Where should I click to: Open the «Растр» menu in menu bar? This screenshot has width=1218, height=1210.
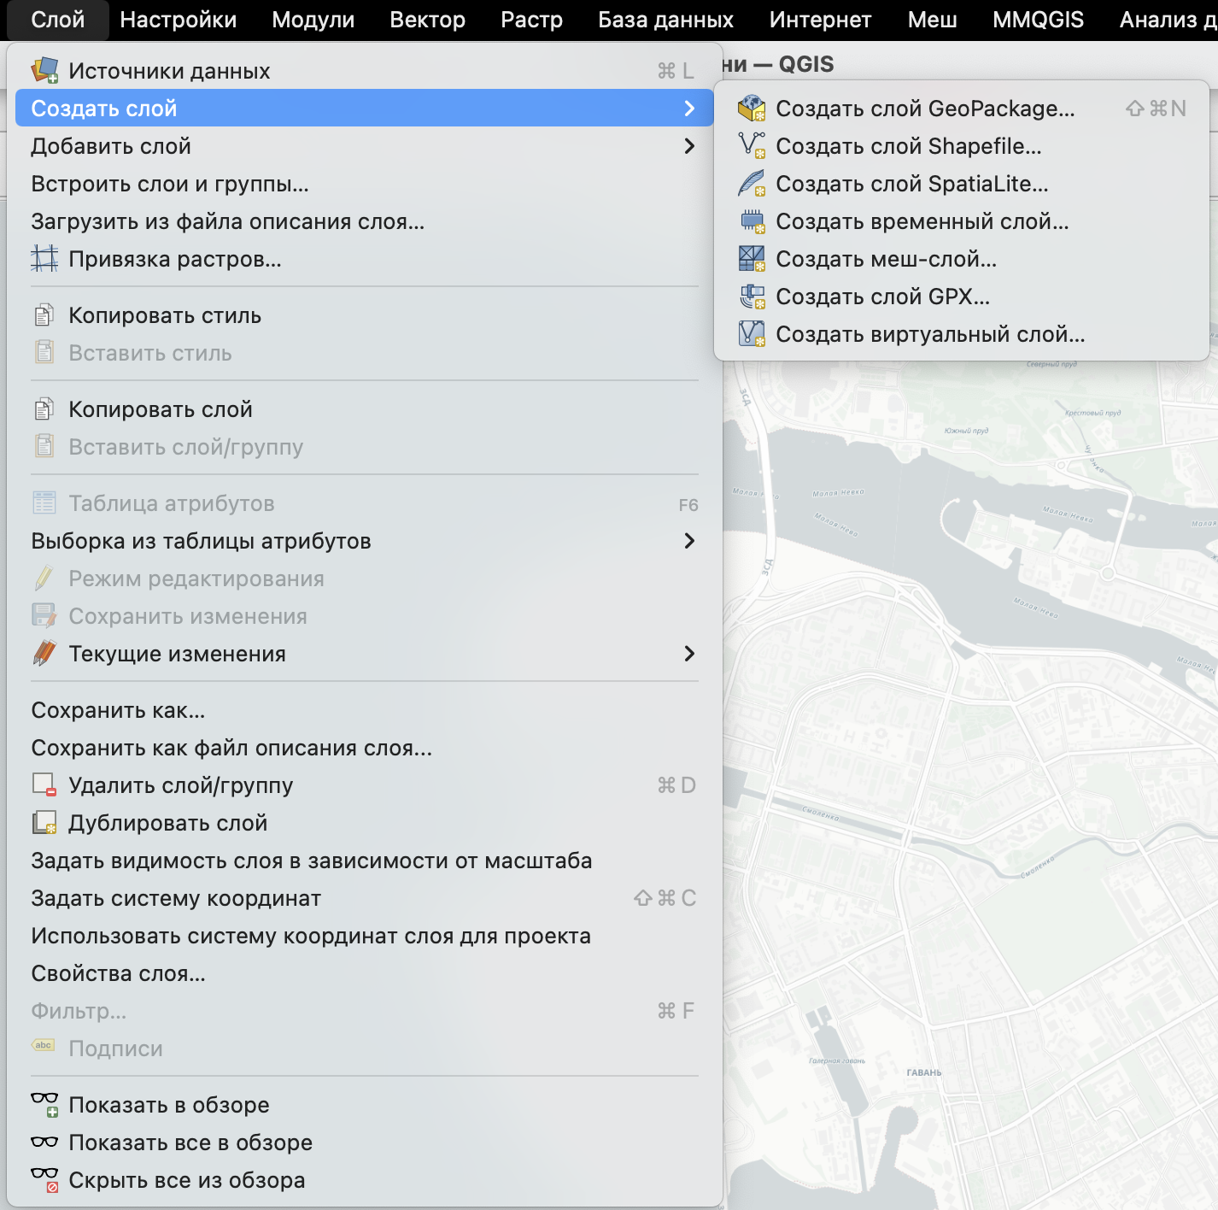(531, 20)
